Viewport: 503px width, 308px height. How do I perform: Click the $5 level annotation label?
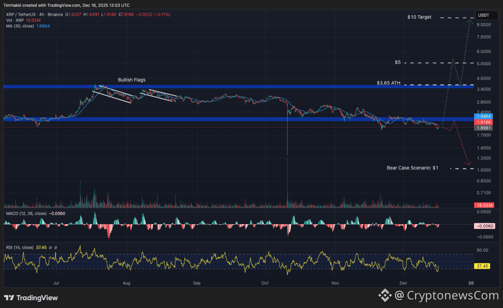click(x=397, y=62)
